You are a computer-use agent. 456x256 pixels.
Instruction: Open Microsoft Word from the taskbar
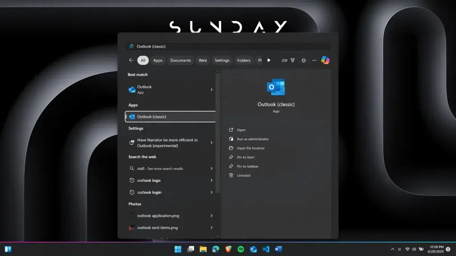[x=278, y=249]
